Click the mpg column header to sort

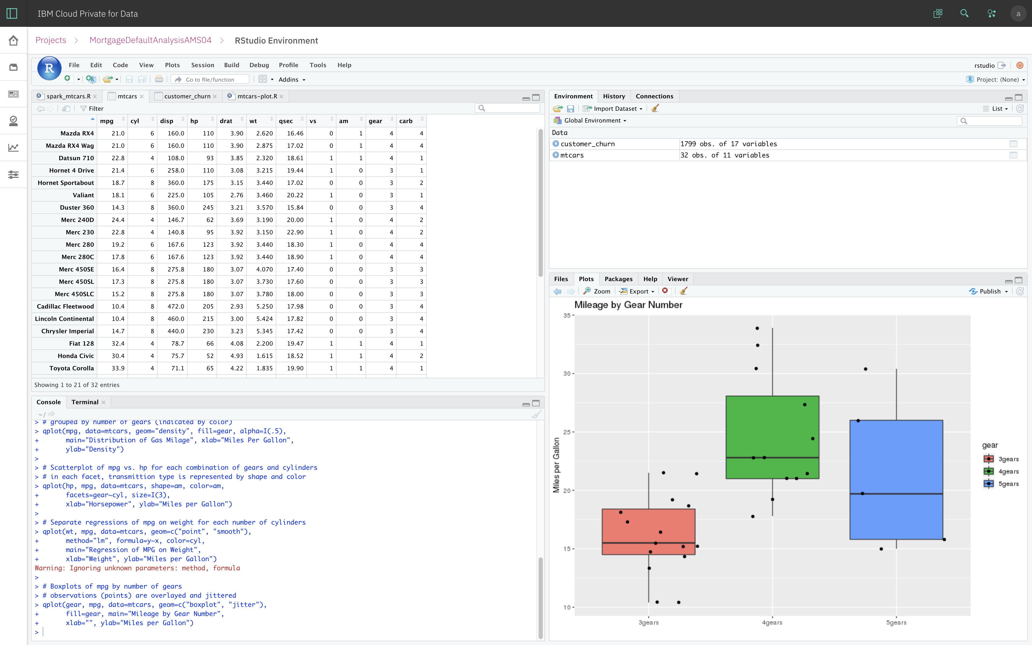[107, 121]
